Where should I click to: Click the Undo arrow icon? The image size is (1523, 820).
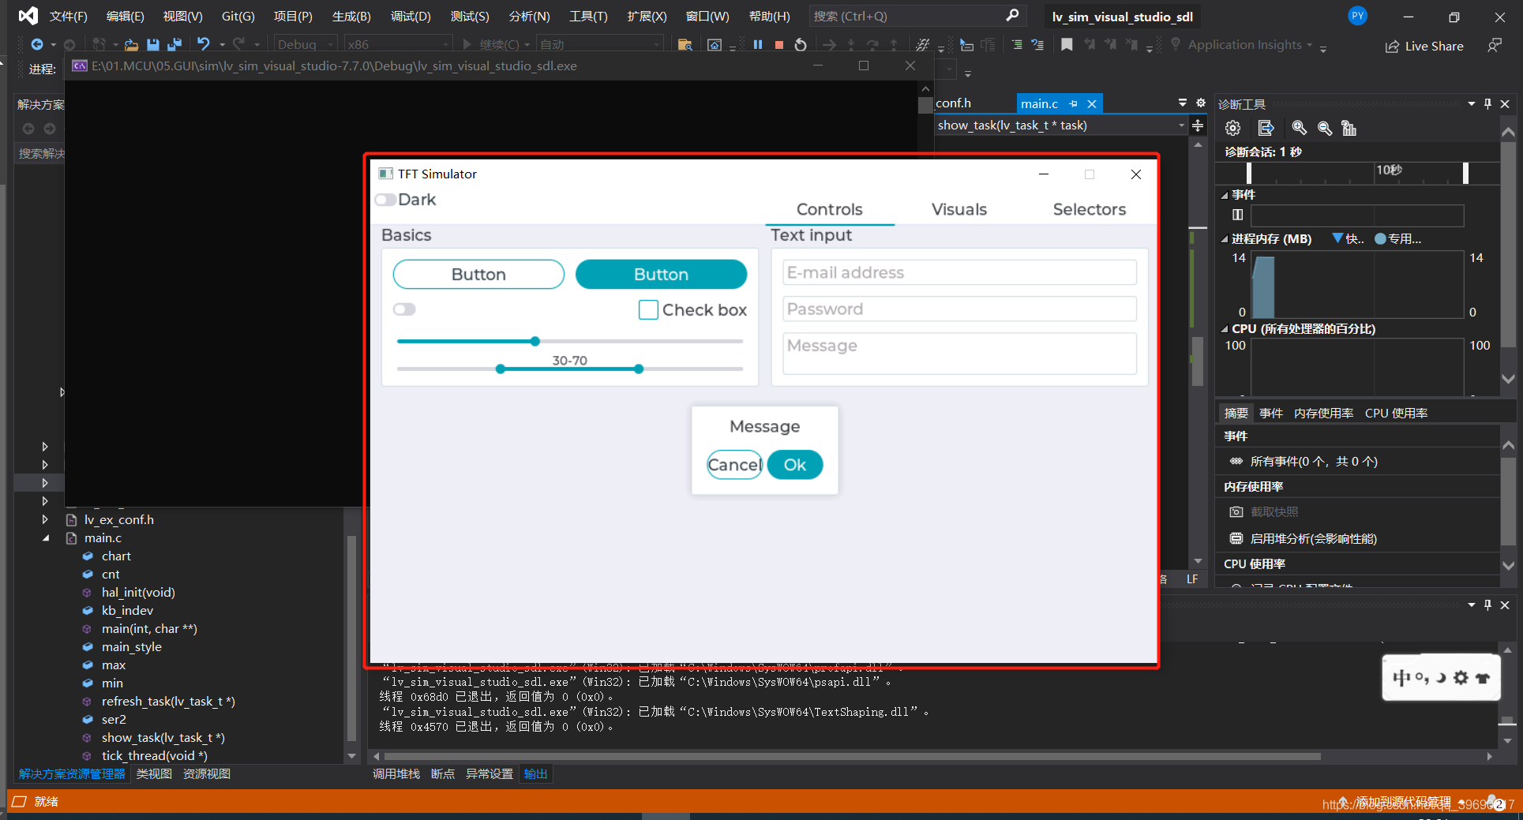point(204,44)
